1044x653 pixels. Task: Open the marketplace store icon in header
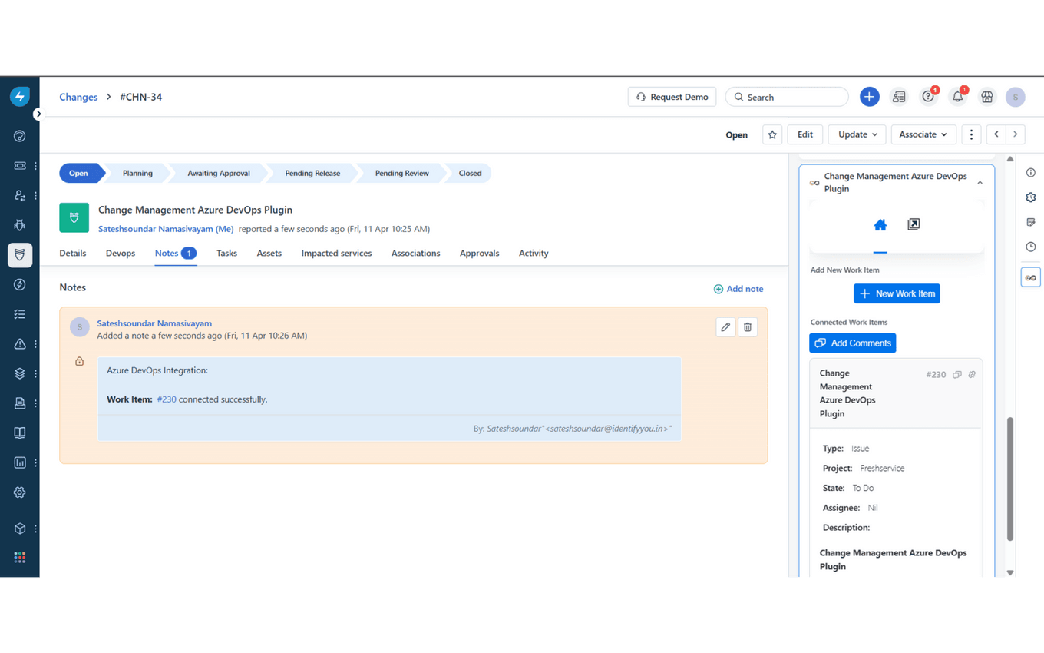[x=986, y=97]
